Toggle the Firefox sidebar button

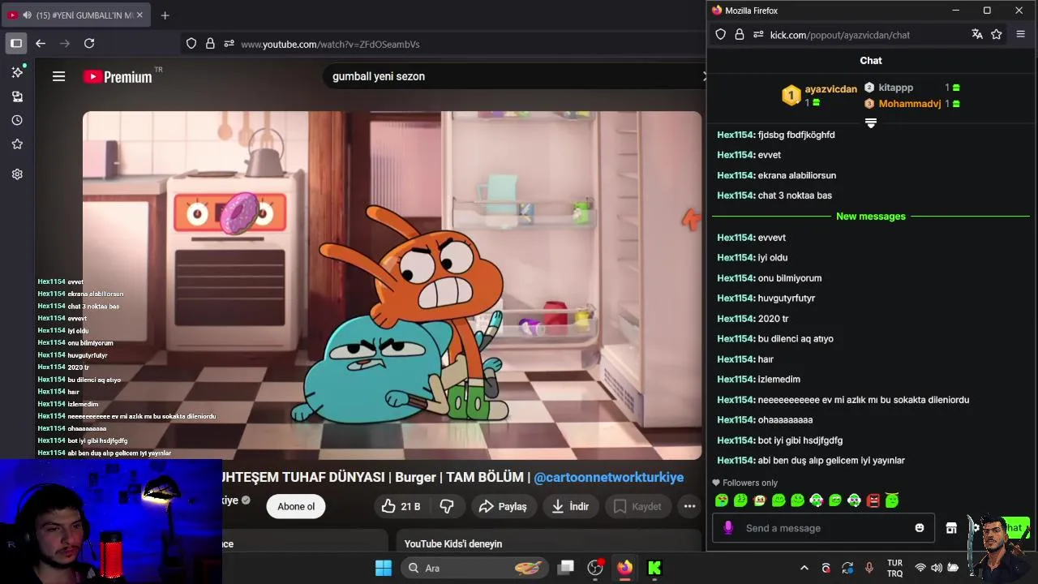pos(16,43)
